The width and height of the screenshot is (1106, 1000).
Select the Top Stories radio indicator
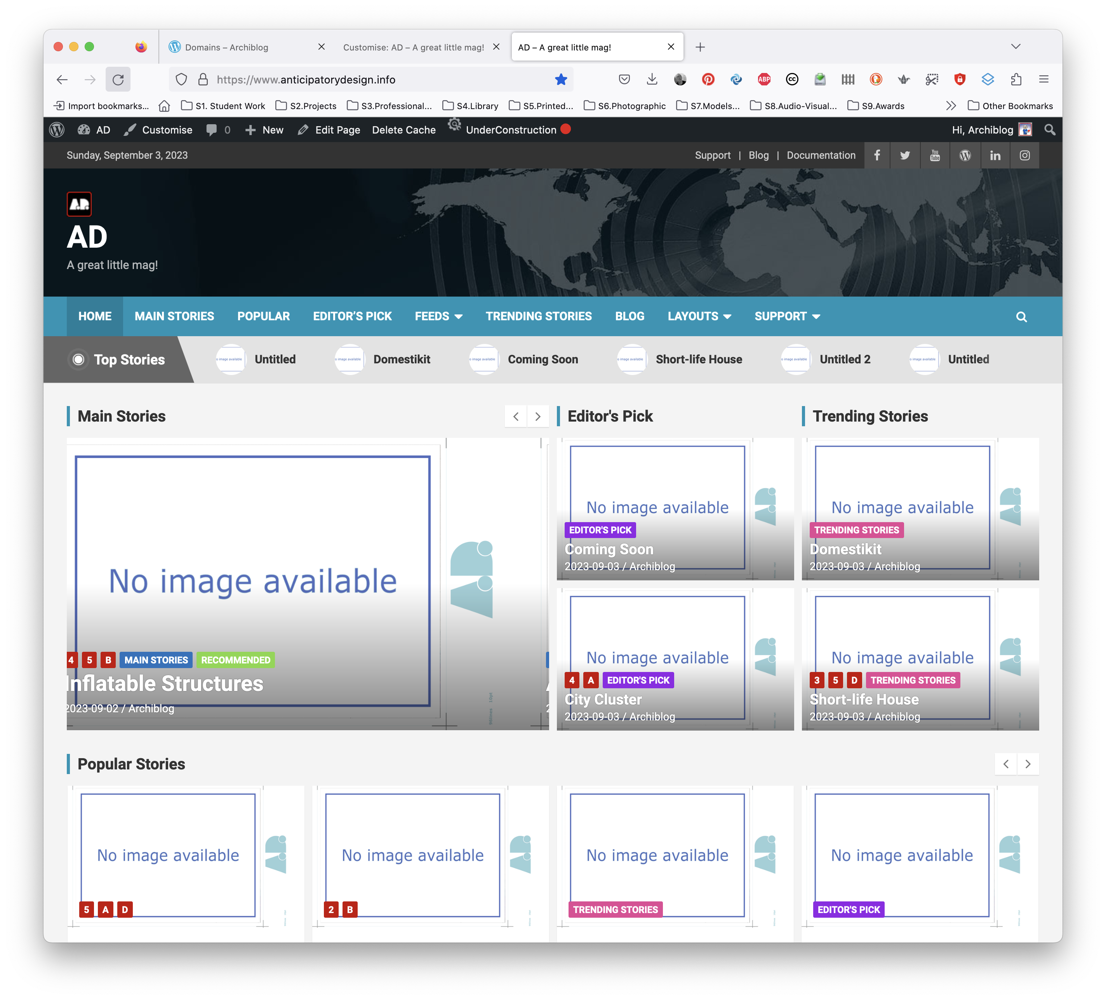(x=78, y=359)
